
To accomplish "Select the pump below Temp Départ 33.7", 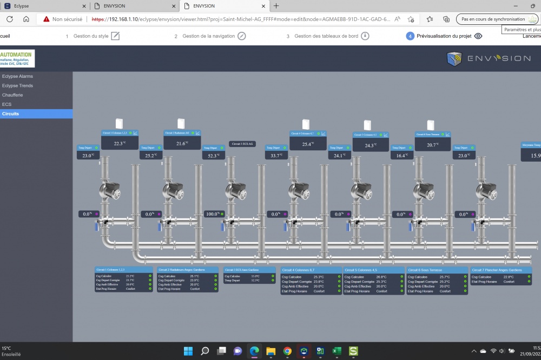I will [299, 191].
